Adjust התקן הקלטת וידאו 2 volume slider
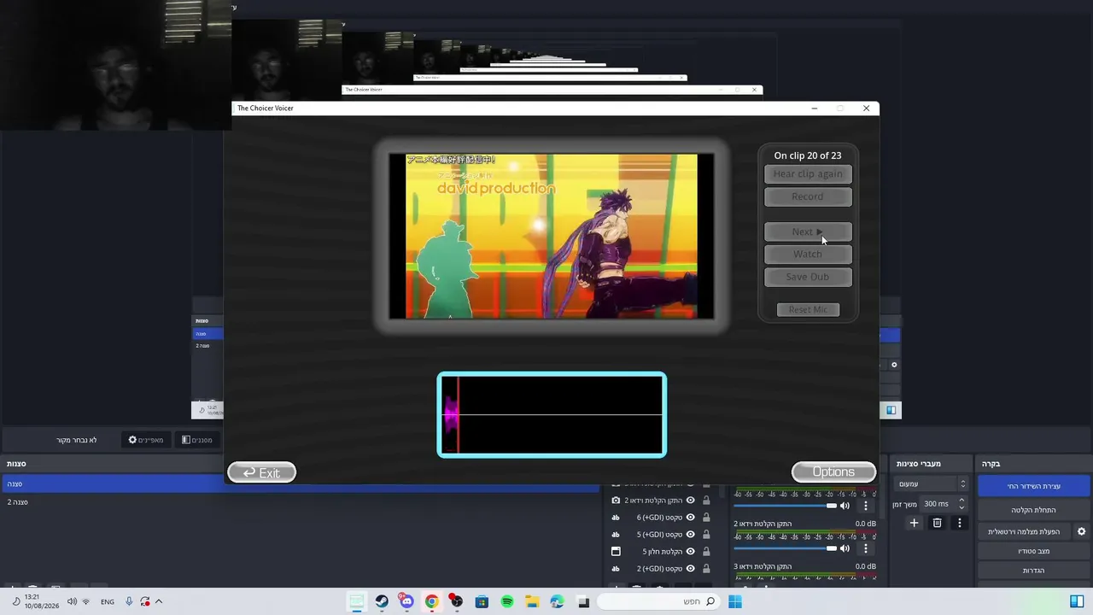This screenshot has height=615, width=1093. click(x=785, y=548)
